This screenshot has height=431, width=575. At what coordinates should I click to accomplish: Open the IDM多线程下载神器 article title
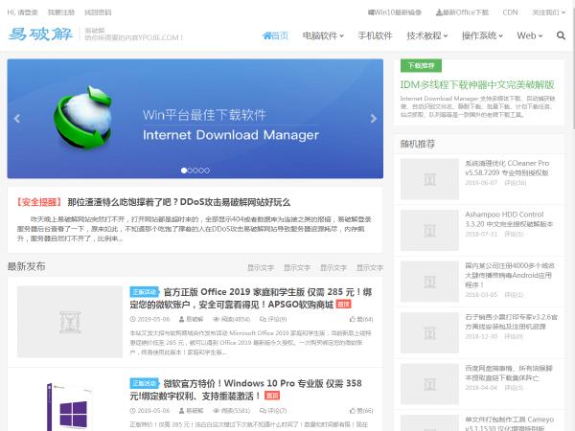click(477, 84)
